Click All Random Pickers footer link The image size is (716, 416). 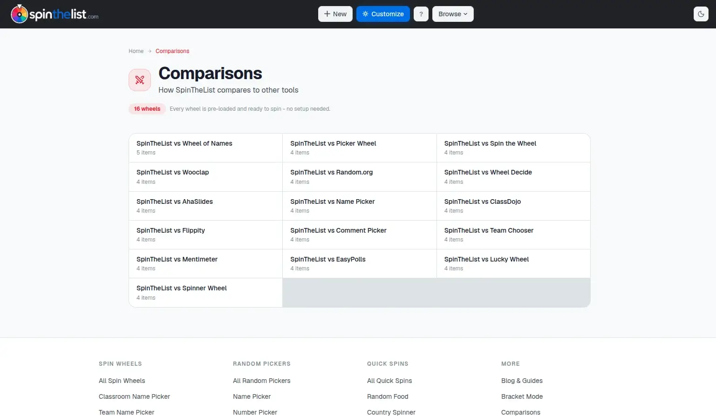pyautogui.click(x=261, y=381)
